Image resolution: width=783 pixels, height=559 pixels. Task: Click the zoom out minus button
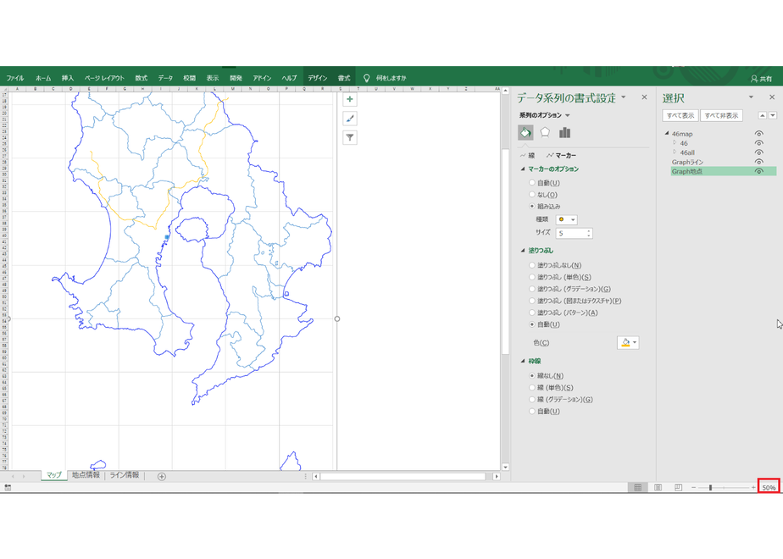click(x=694, y=488)
